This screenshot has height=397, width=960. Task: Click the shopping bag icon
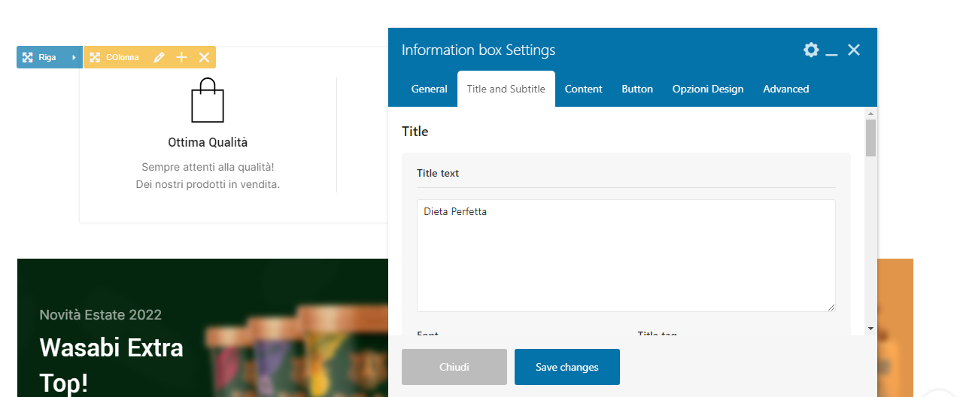pyautogui.click(x=208, y=100)
